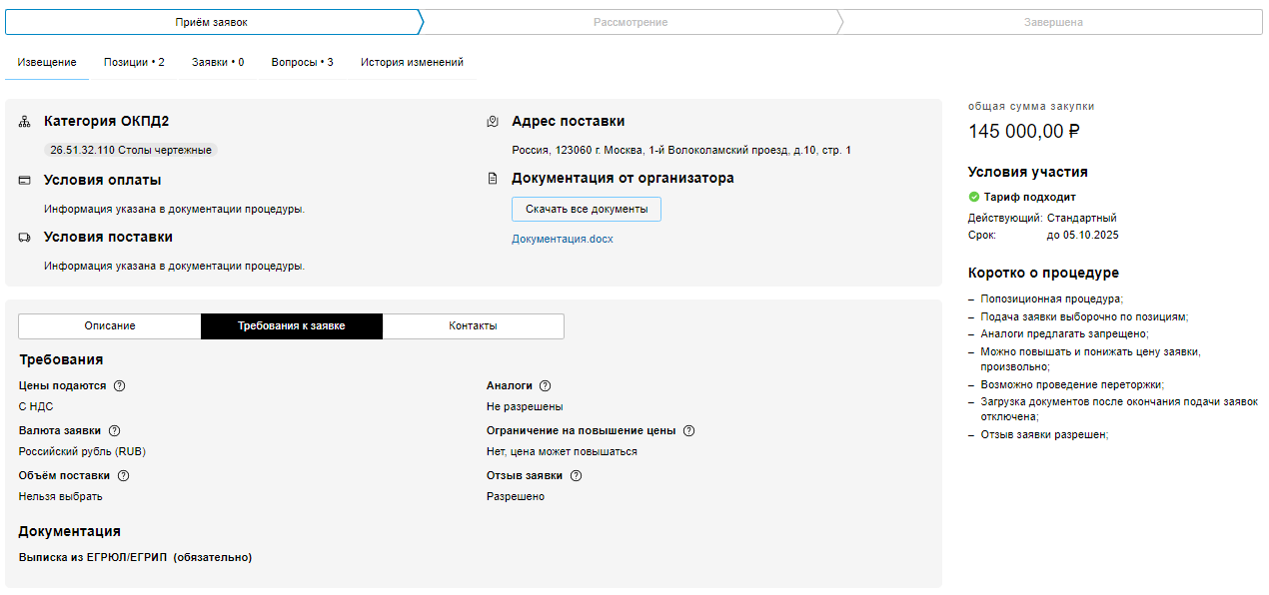This screenshot has height=595, width=1269.
Task: Switch to the Контакты section tab
Action: click(473, 326)
